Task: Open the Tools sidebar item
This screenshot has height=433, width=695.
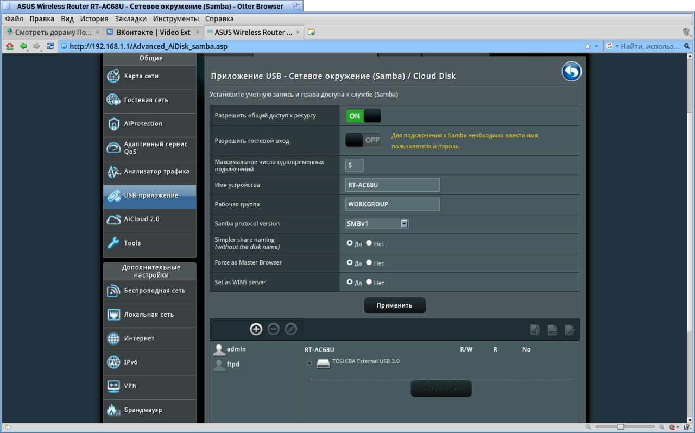Action: coord(149,244)
